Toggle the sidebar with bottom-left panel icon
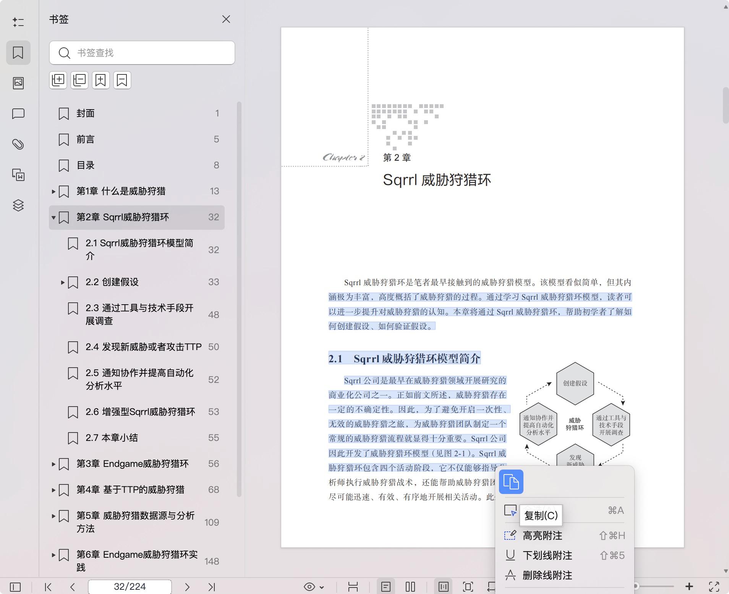Screen dimensions: 729x594 click(x=15, y=587)
